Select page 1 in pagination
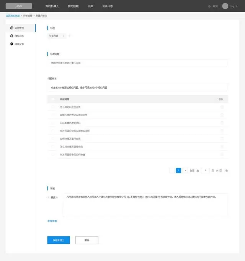Viewport: 245px width, 261px height. coord(178,170)
